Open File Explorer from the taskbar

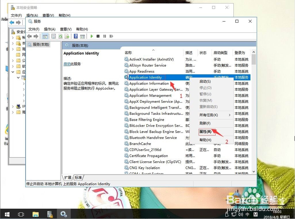coord(35,214)
